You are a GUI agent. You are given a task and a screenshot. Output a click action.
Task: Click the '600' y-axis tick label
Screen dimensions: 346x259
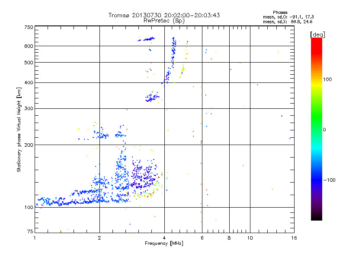(29, 46)
